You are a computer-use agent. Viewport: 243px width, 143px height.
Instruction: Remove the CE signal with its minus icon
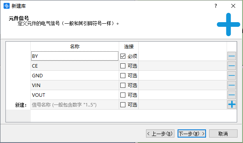[232, 66]
